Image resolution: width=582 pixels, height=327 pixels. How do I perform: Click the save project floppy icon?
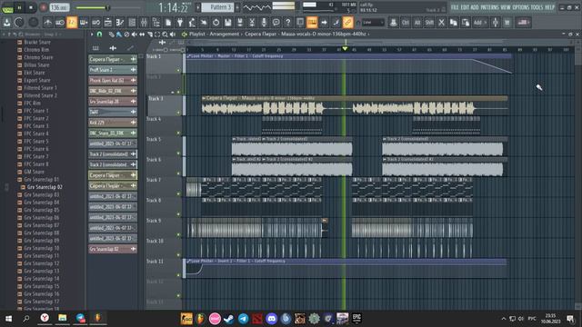(x=227, y=22)
